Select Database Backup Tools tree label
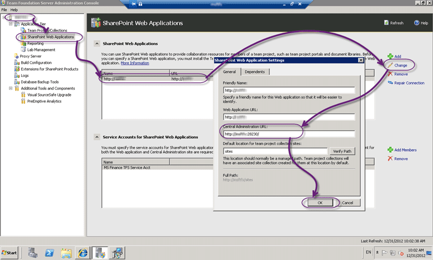Viewport: 433px width, 260px height. [40, 82]
